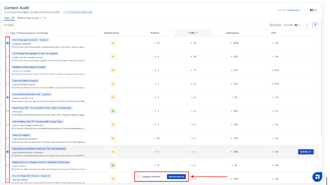
Task: Click the search magnifier icon
Action: [307, 25]
